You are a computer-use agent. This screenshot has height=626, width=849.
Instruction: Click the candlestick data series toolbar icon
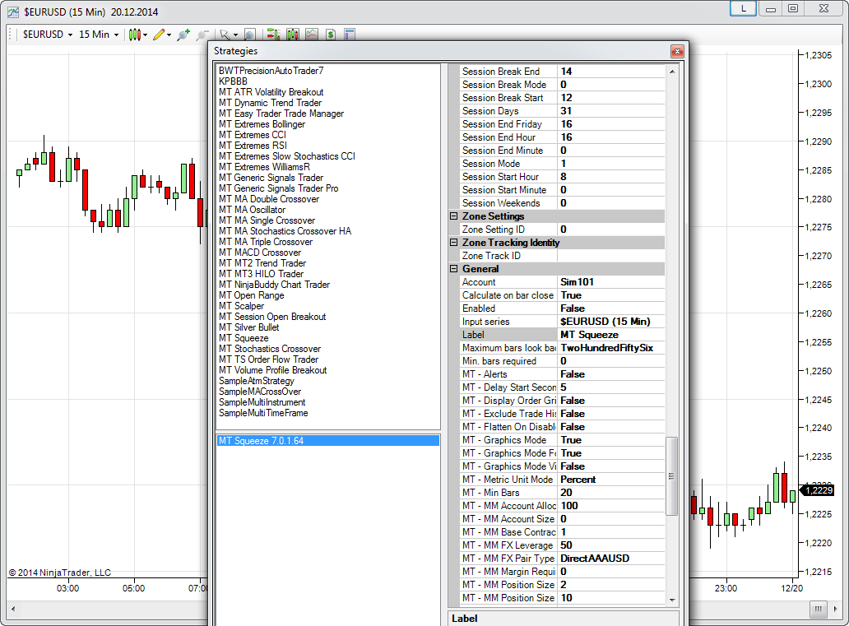[x=293, y=35]
